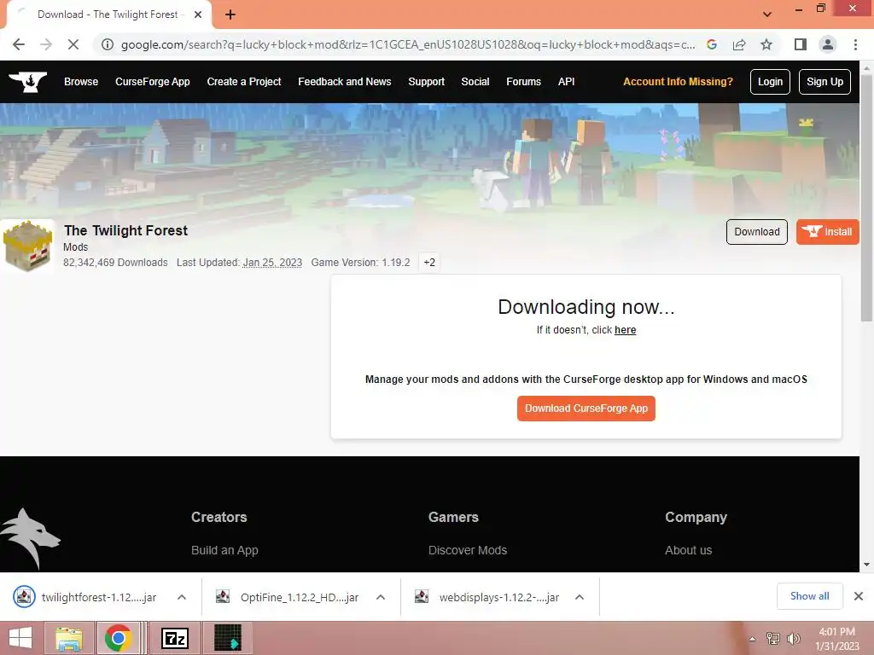This screenshot has height=655, width=874.
Task: Open a new browser tab
Action: [230, 14]
